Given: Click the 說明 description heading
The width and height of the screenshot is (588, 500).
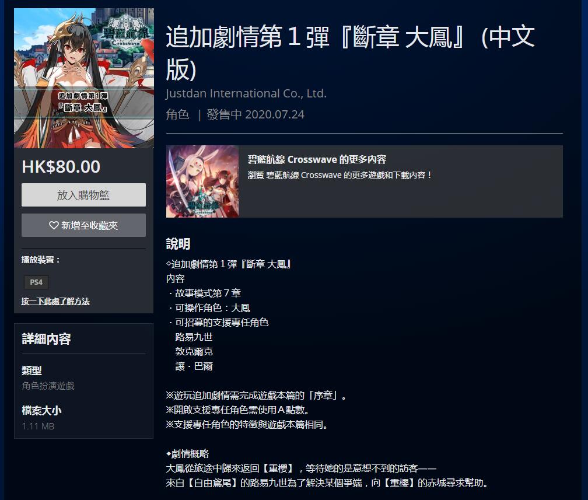Looking at the screenshot, I should pyautogui.click(x=178, y=244).
